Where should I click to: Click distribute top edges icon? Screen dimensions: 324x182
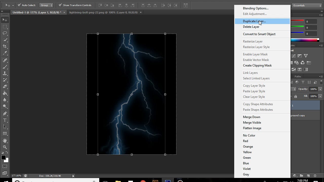click(x=143, y=5)
